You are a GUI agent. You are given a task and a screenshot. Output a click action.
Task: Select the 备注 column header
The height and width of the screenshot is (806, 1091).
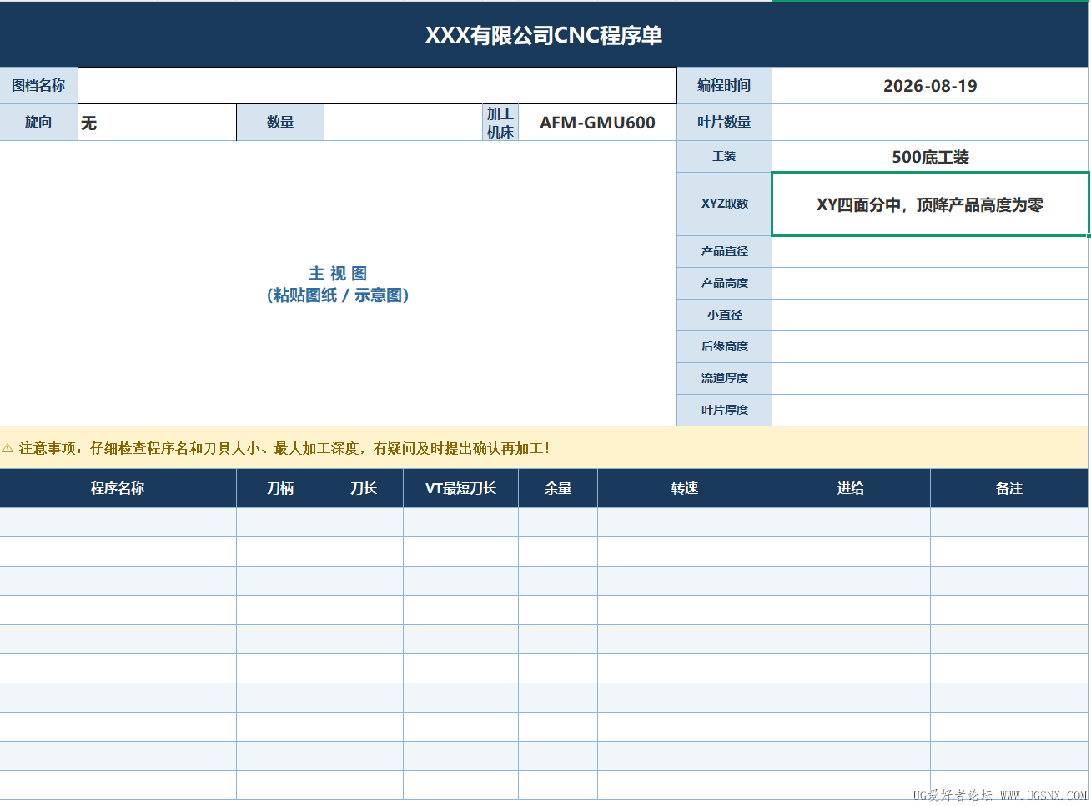pyautogui.click(x=1009, y=488)
